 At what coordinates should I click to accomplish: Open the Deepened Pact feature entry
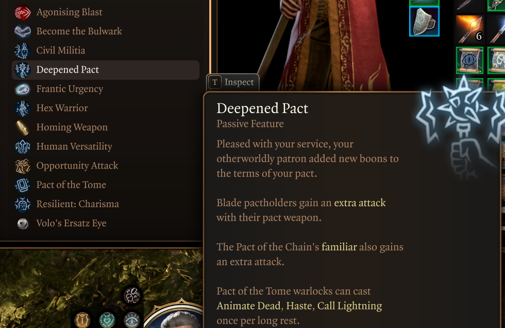106,70
